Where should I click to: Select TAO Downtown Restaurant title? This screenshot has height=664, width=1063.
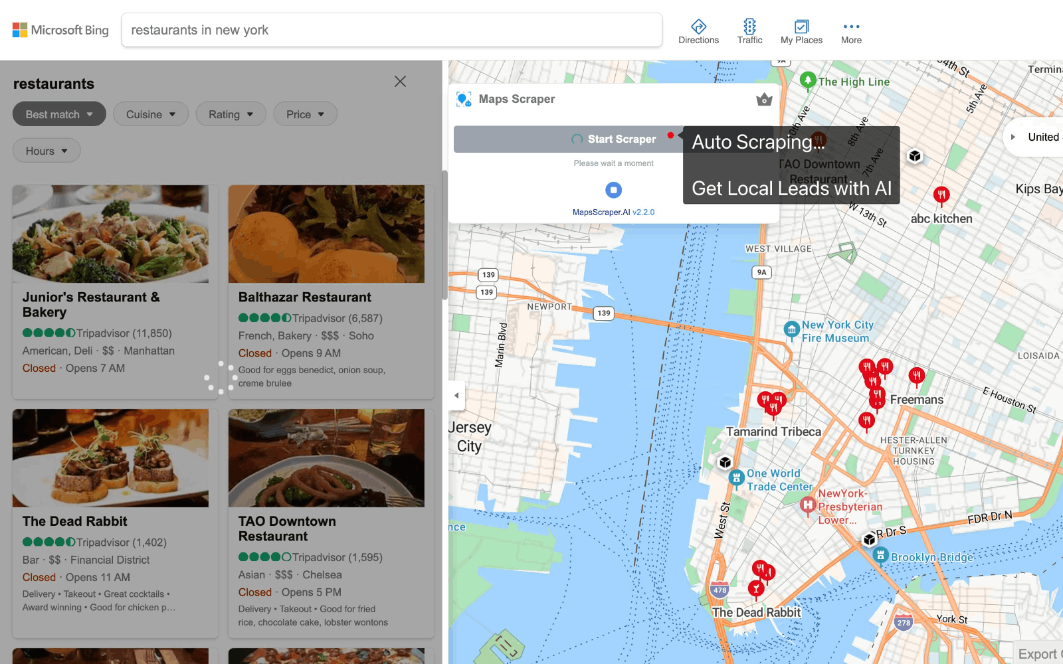point(287,529)
